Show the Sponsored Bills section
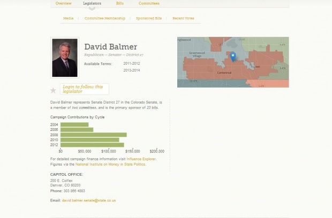 [149, 18]
